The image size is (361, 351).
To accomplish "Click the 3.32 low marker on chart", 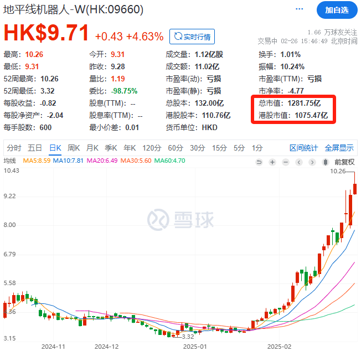I will click(188, 337).
